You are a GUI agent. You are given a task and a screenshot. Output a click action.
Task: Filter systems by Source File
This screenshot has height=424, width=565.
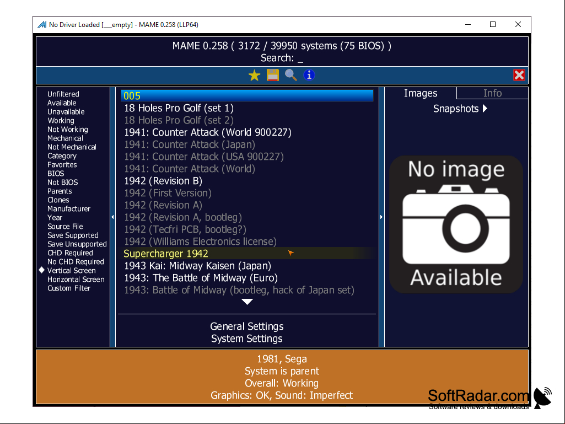pyautogui.click(x=65, y=227)
